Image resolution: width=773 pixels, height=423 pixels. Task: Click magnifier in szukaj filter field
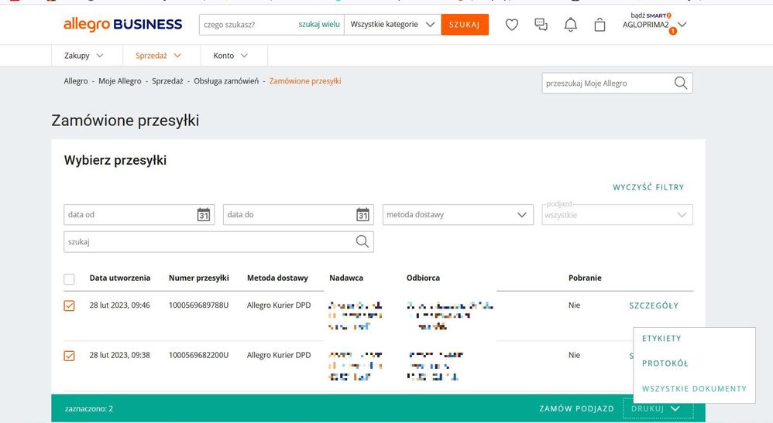[362, 241]
